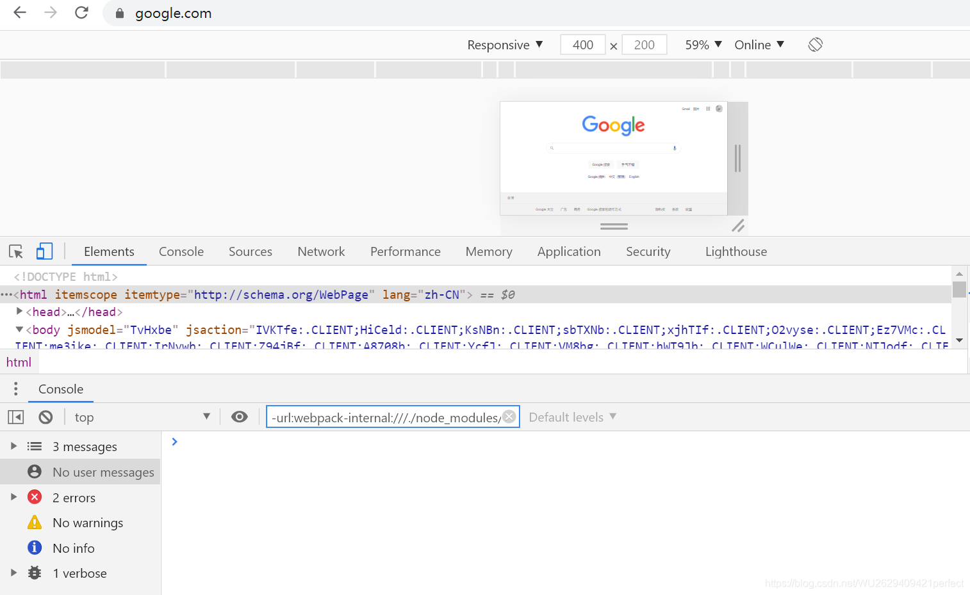Click the browser back arrow

tap(20, 12)
